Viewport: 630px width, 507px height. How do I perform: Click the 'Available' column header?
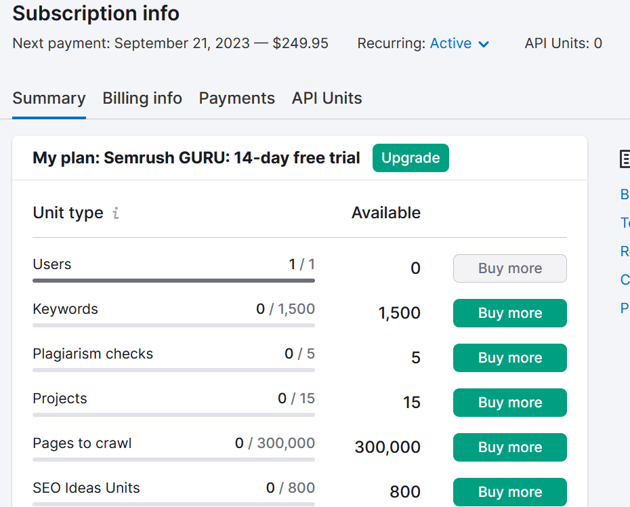[x=386, y=213]
